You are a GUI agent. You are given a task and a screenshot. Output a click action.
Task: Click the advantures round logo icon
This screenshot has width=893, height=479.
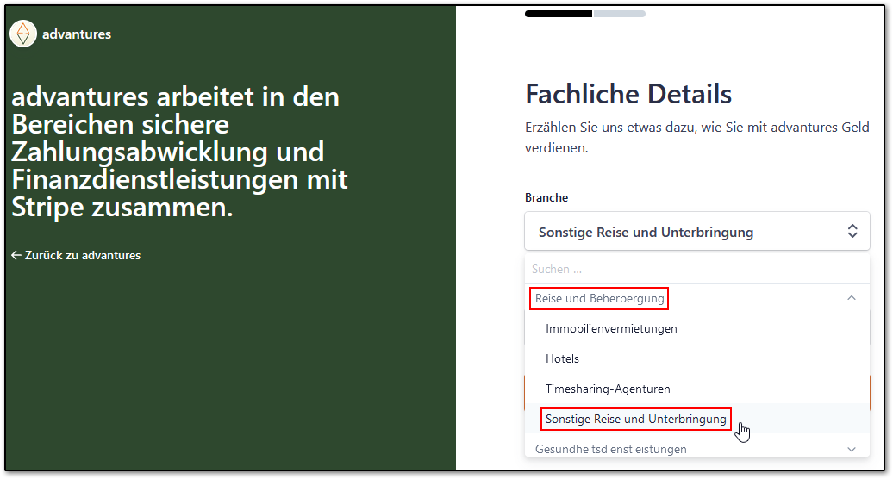tap(23, 34)
